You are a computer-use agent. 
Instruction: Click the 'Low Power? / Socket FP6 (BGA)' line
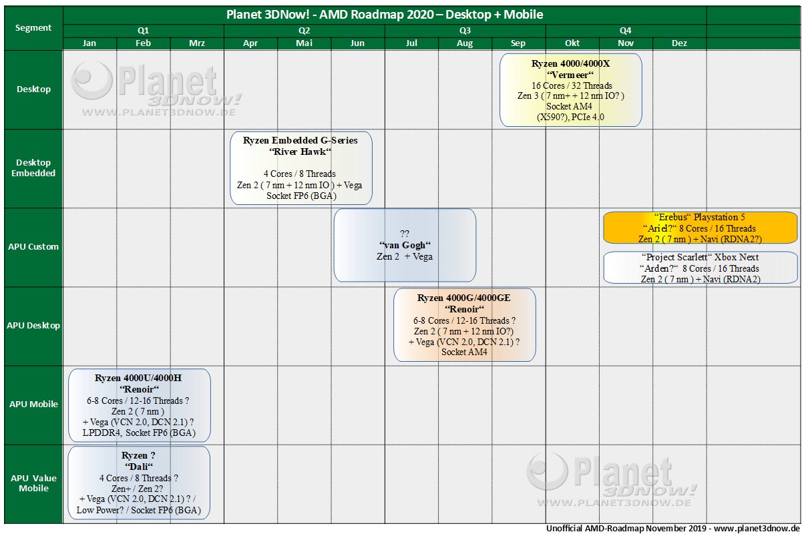pyautogui.click(x=139, y=510)
